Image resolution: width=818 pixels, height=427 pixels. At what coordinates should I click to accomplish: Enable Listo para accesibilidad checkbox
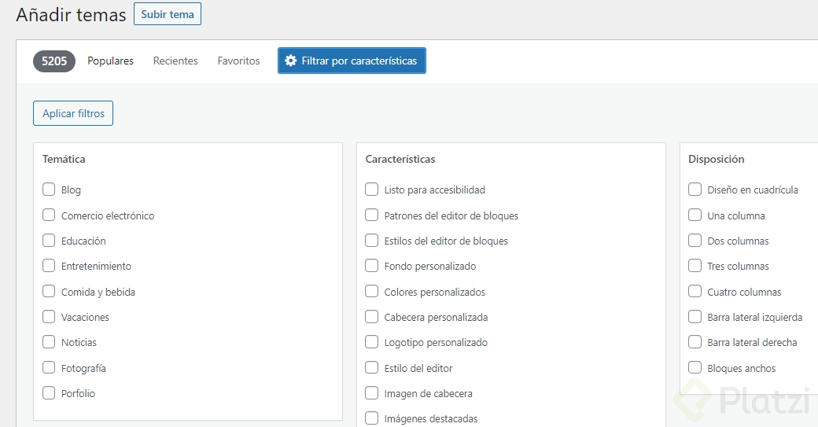pos(372,190)
